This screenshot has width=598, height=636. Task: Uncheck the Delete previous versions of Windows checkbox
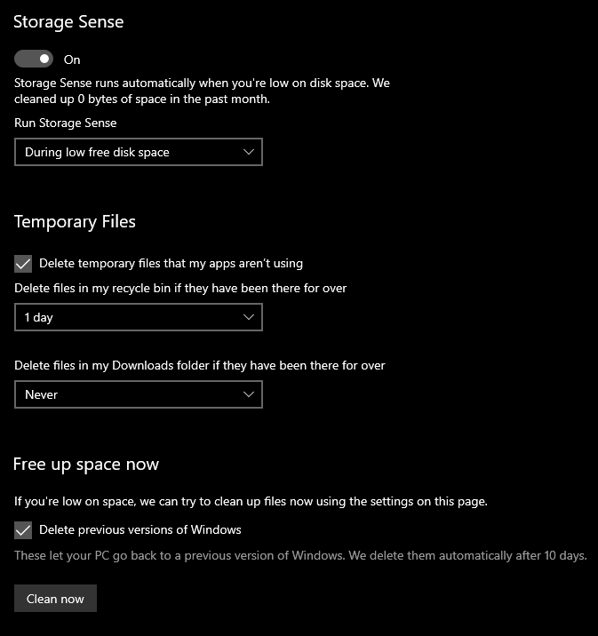23,530
